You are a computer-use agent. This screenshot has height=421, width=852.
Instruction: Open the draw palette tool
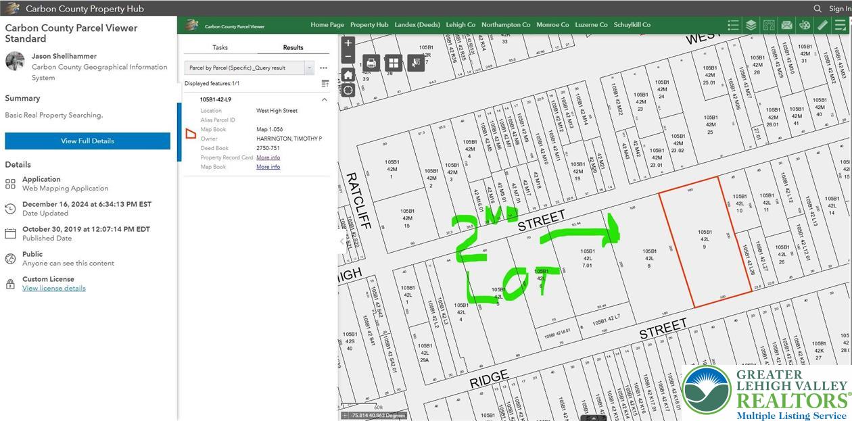tap(804, 25)
